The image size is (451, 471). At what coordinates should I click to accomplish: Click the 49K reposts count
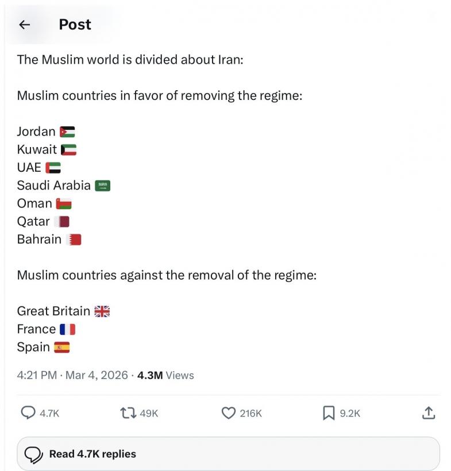pyautogui.click(x=149, y=413)
